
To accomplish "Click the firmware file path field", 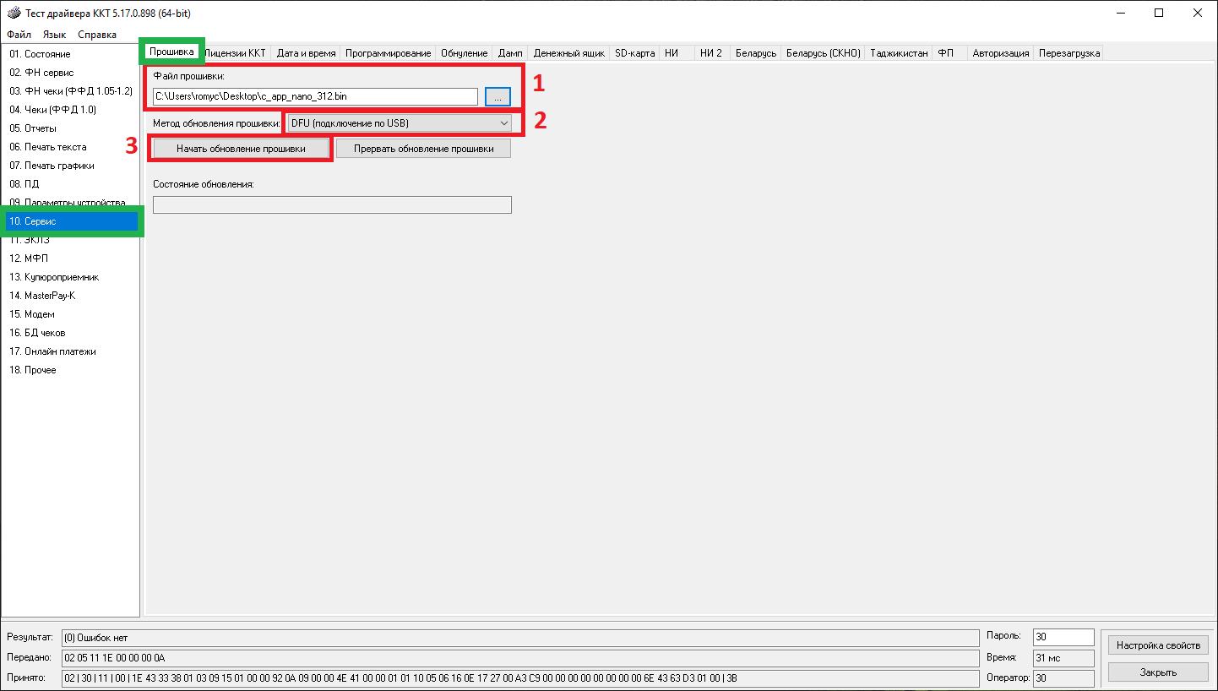I will point(315,97).
